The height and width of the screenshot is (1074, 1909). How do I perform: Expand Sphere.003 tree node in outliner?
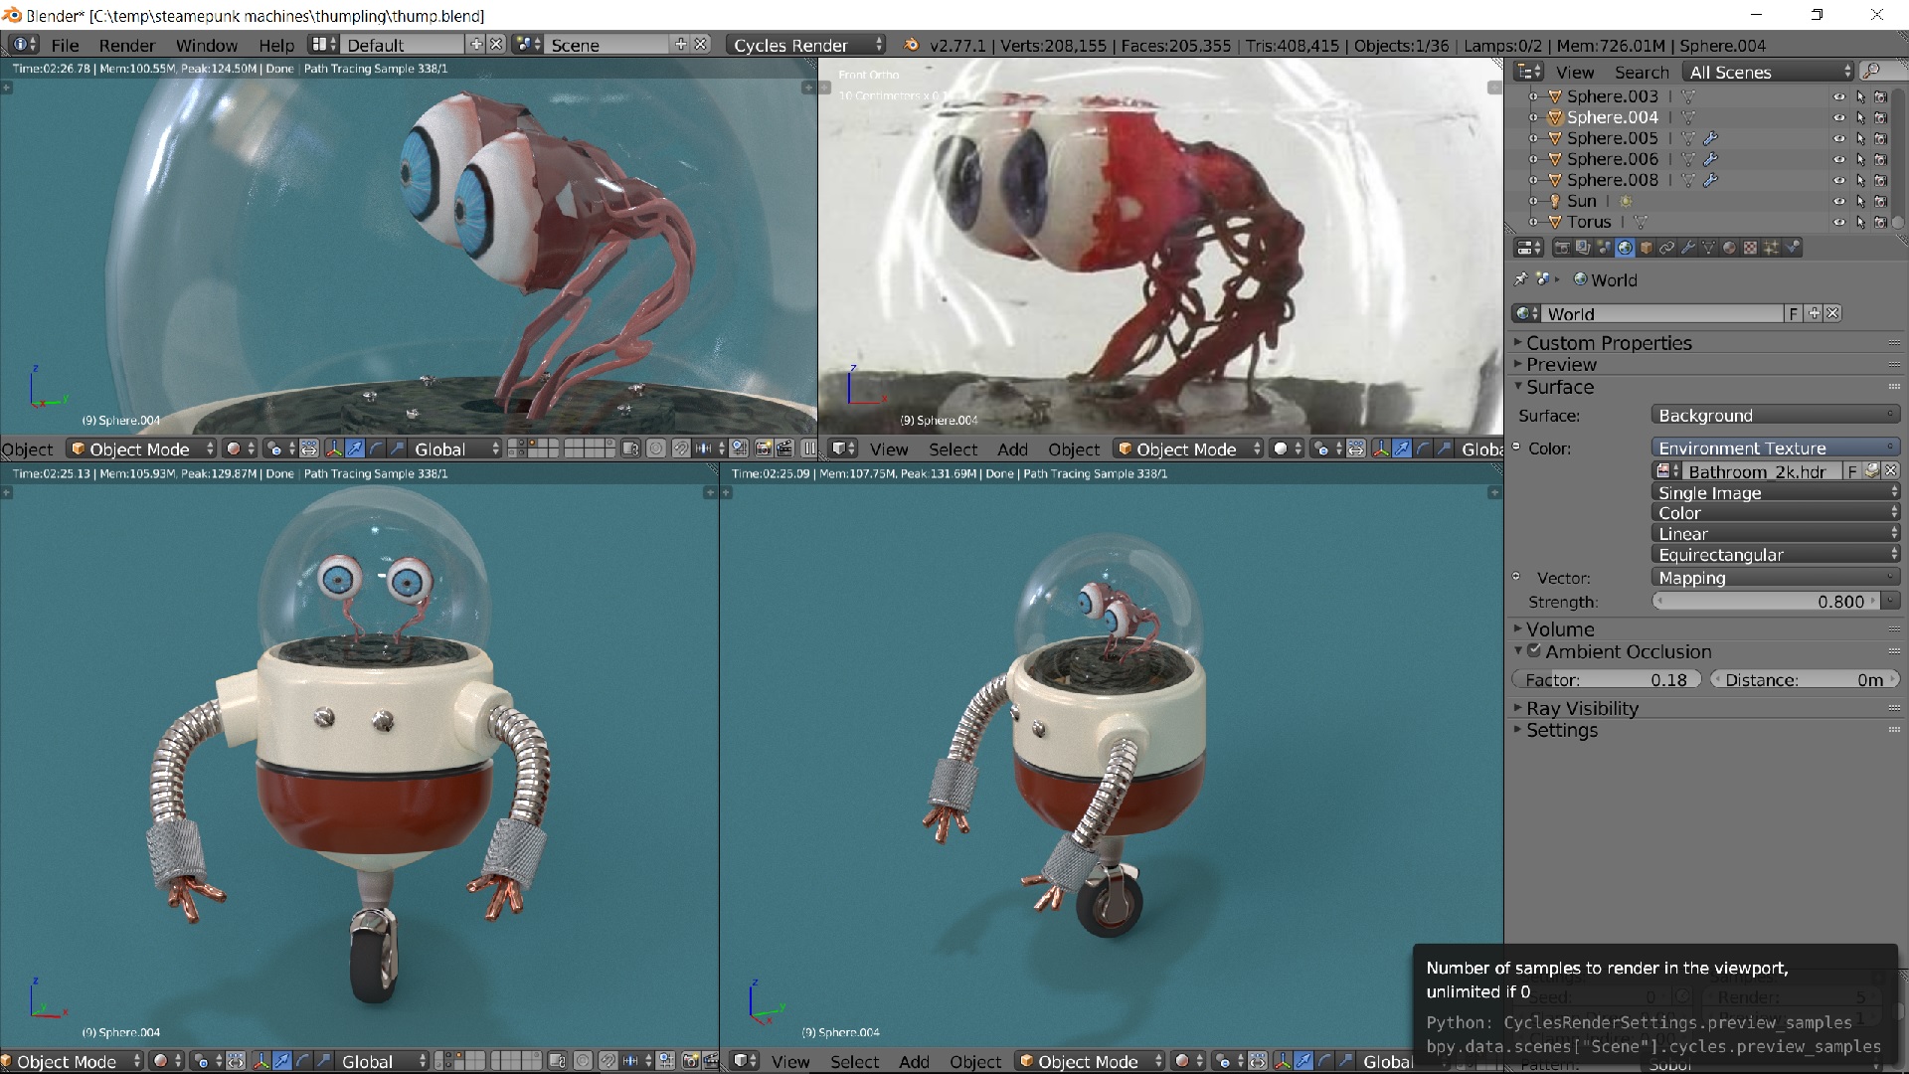[1533, 96]
